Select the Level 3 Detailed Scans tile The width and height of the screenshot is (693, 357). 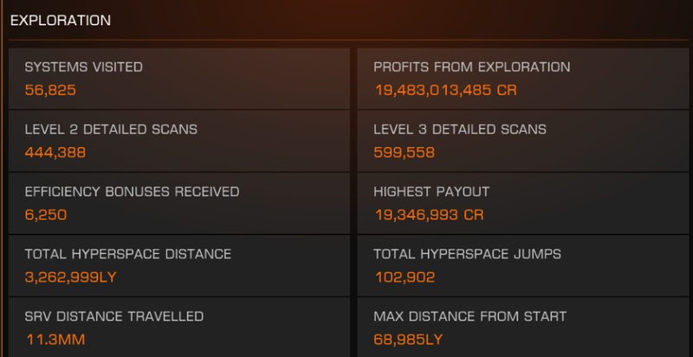pyautogui.click(x=525, y=141)
